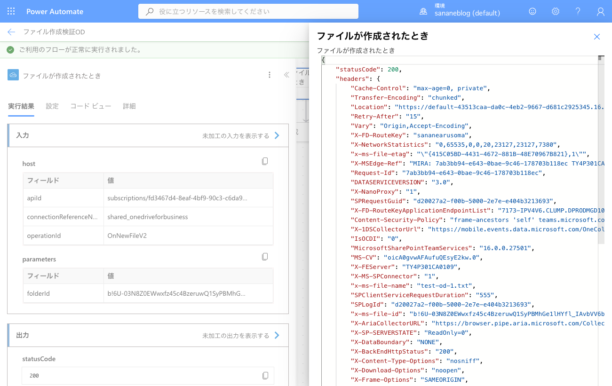This screenshot has height=386, width=612.
Task: Switch to the 設定 tab
Action: [52, 106]
